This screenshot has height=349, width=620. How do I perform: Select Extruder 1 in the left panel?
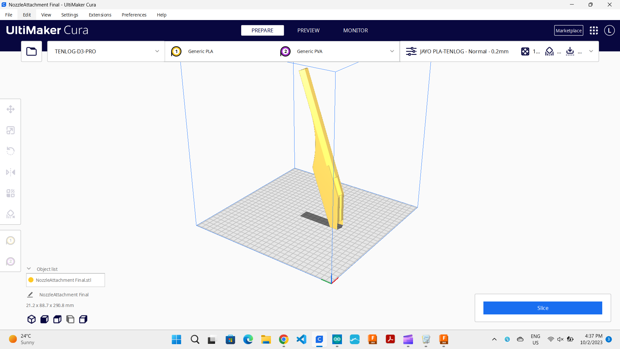11,240
